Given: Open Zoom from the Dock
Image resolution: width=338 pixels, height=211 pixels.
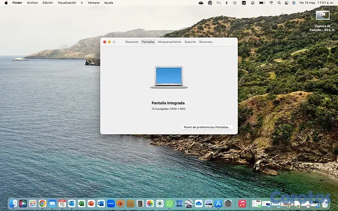Looking at the screenshot, I should tap(111, 203).
